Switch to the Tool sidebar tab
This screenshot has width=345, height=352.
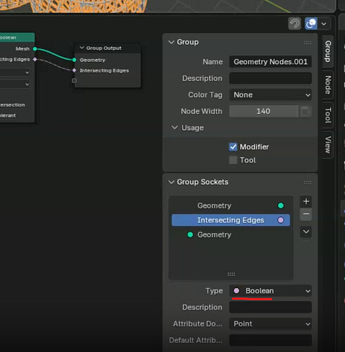click(x=328, y=115)
